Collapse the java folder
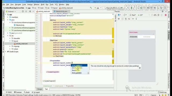Viewport: 172px width, 96px height. tap(8, 20)
